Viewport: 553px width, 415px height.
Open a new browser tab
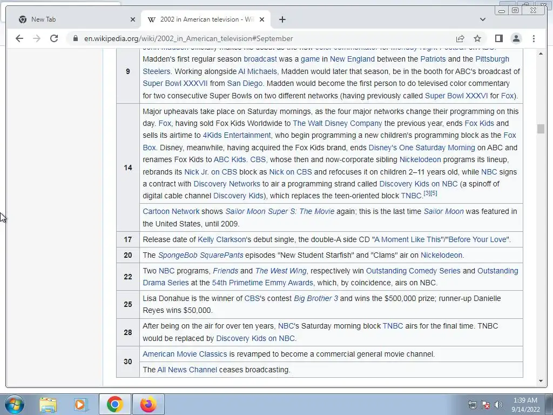coord(282,19)
